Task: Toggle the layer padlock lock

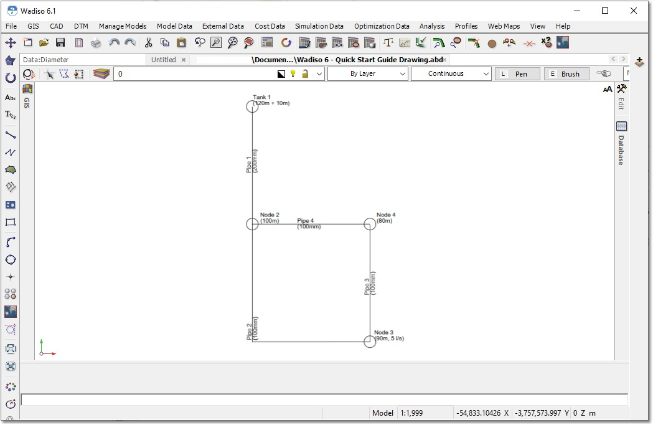Action: (305, 73)
